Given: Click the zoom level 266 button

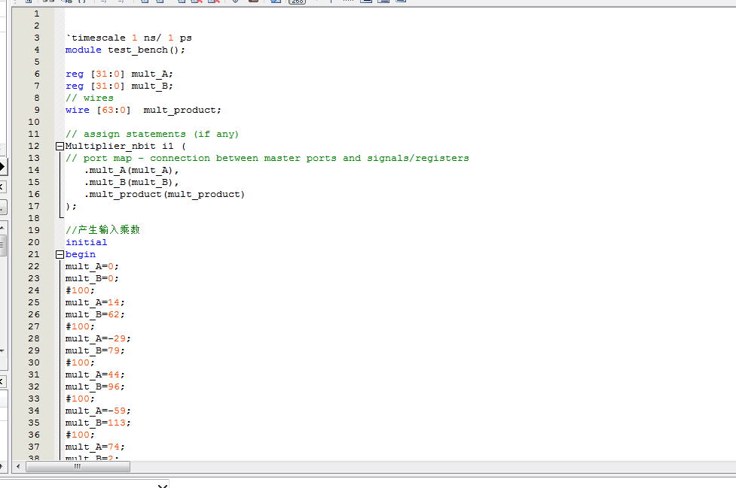Looking at the screenshot, I should click(297, 2).
